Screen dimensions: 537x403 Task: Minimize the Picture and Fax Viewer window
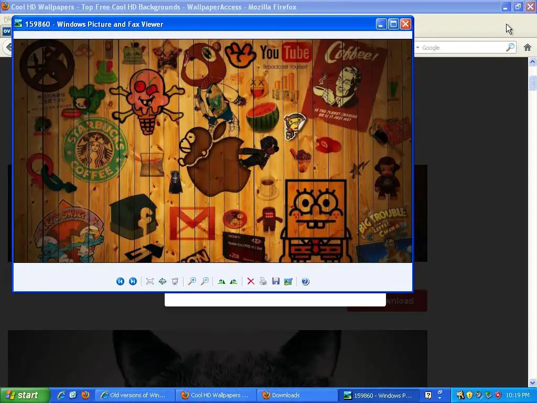pyautogui.click(x=381, y=24)
